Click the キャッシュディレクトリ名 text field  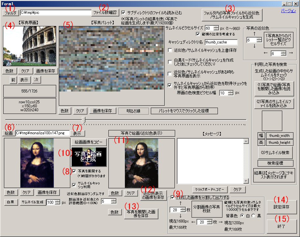[x=221, y=42]
